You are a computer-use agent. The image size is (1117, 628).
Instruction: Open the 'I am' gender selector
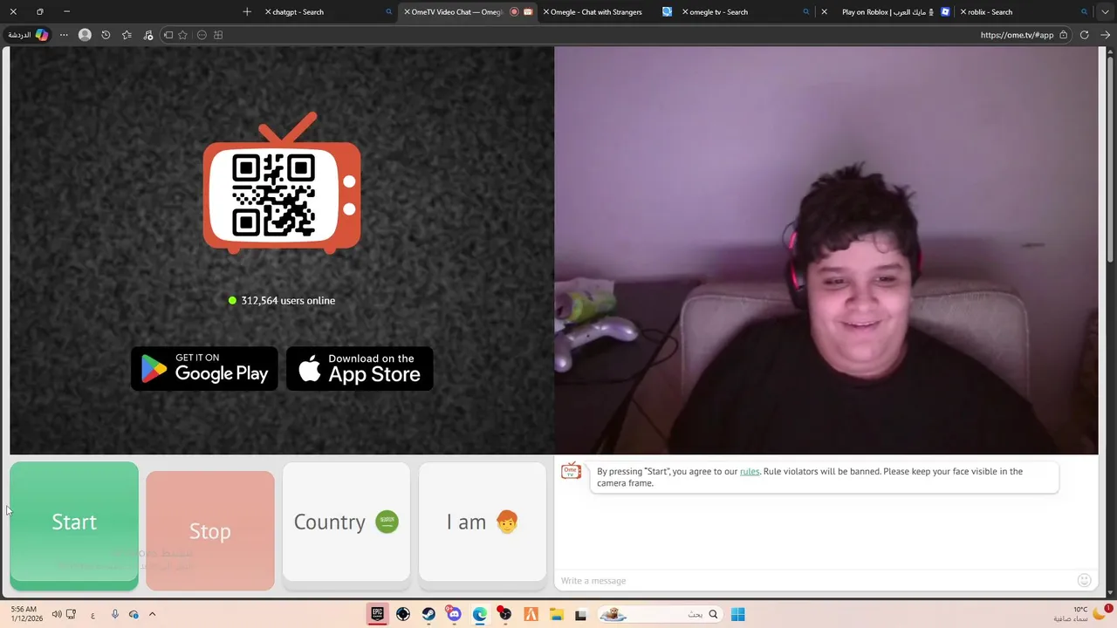[483, 522]
